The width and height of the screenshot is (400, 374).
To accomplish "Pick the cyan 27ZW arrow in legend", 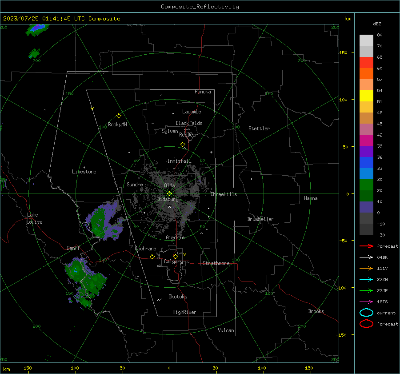I will click(x=366, y=280).
